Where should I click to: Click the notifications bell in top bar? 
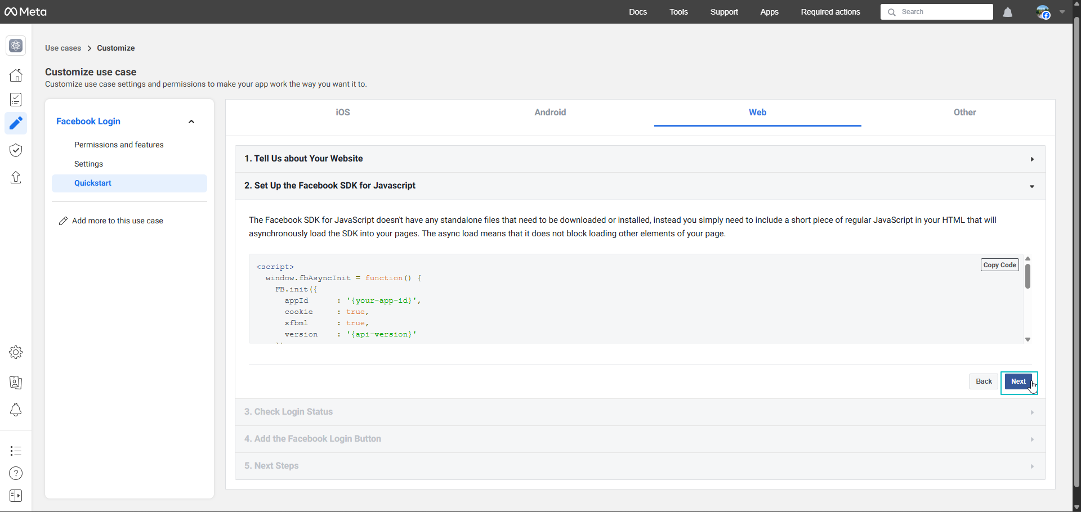[1008, 12]
